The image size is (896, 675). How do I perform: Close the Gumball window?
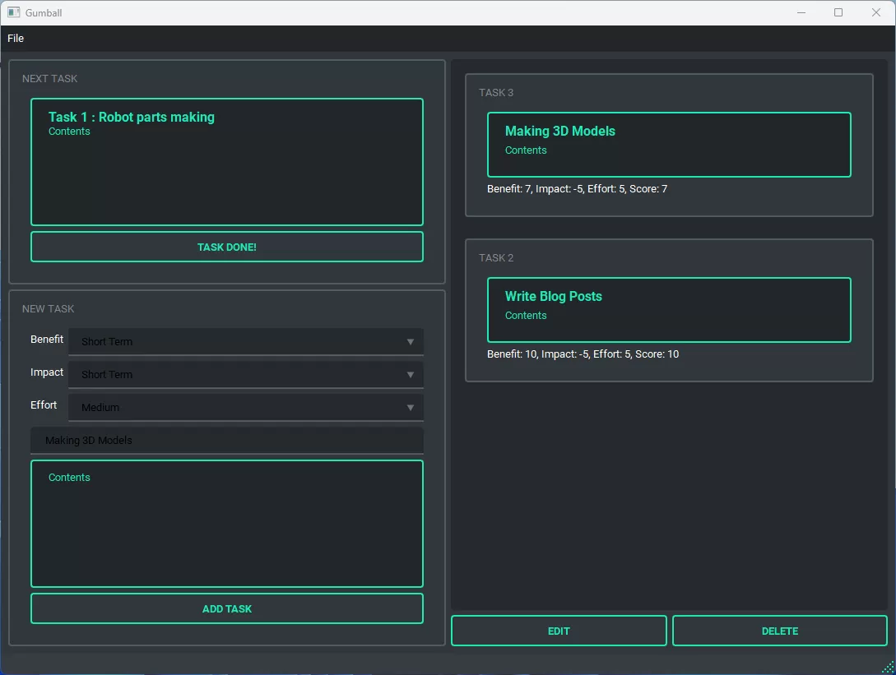876,12
